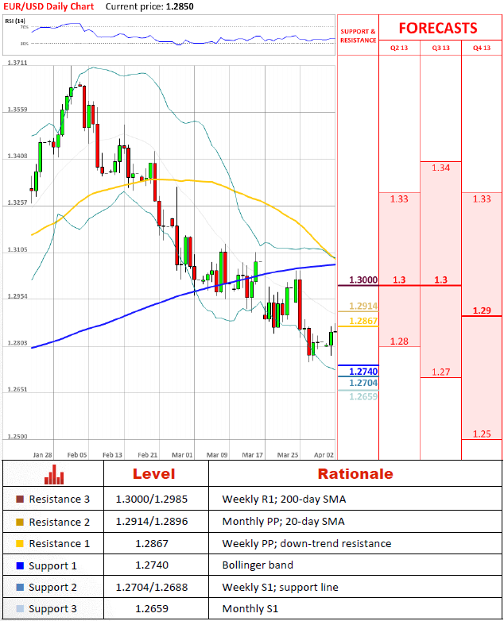The width and height of the screenshot is (504, 621).
Task: Click the 1.34 forecast in Q3 13
Action: (440, 168)
